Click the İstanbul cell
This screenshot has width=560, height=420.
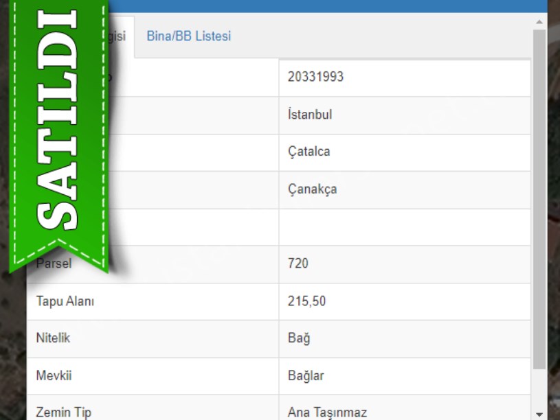pos(310,115)
